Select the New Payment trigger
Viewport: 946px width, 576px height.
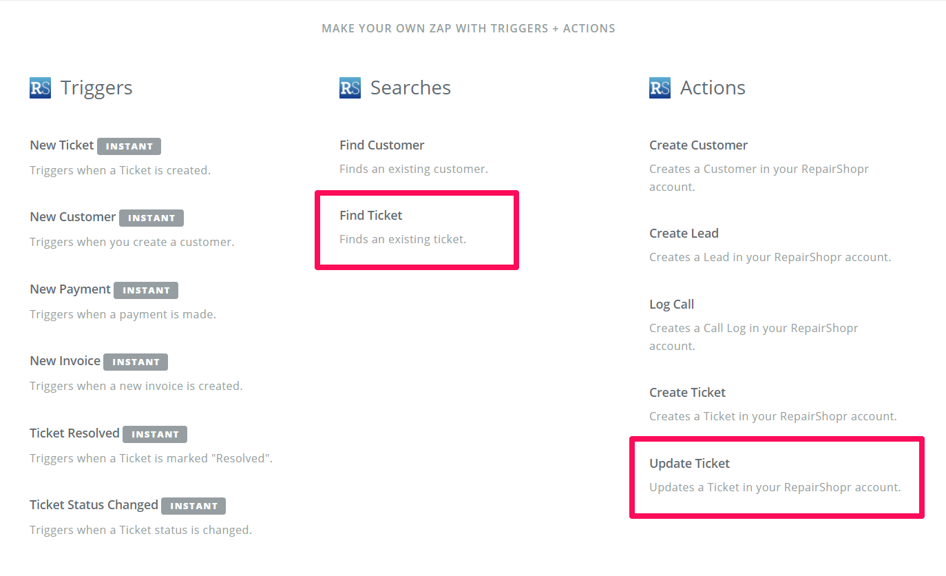[70, 289]
